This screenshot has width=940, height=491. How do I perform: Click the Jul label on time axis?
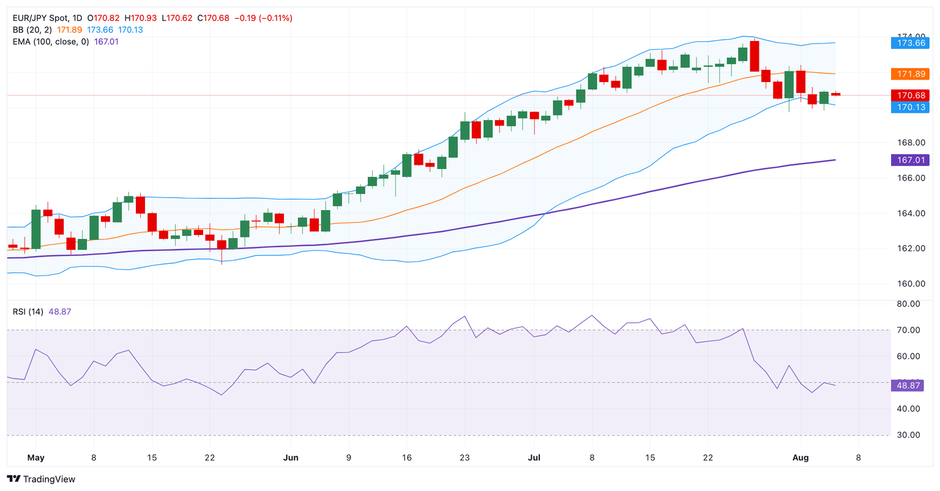tap(534, 458)
